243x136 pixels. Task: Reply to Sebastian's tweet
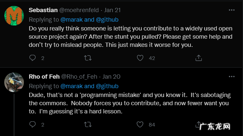click(33, 58)
